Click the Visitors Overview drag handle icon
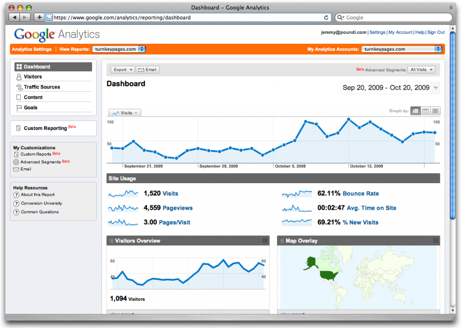Viewport: 462px width, 328px height. click(x=112, y=241)
